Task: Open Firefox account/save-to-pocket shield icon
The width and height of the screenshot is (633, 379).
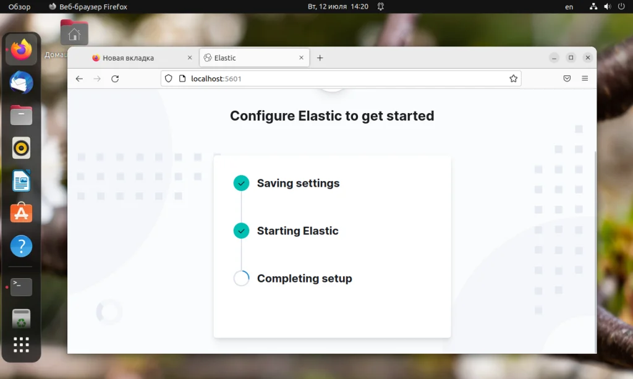Action: pyautogui.click(x=567, y=79)
